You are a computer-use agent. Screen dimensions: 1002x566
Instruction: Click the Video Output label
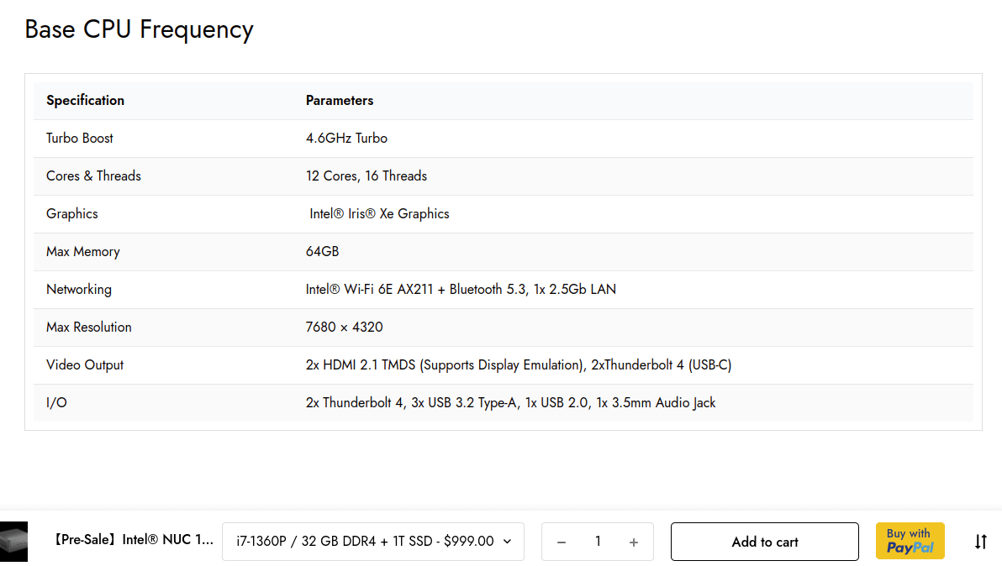point(84,365)
